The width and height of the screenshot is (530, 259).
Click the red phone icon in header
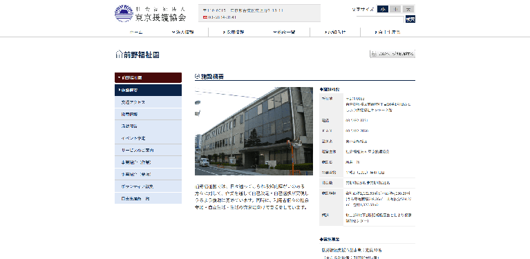[205, 17]
